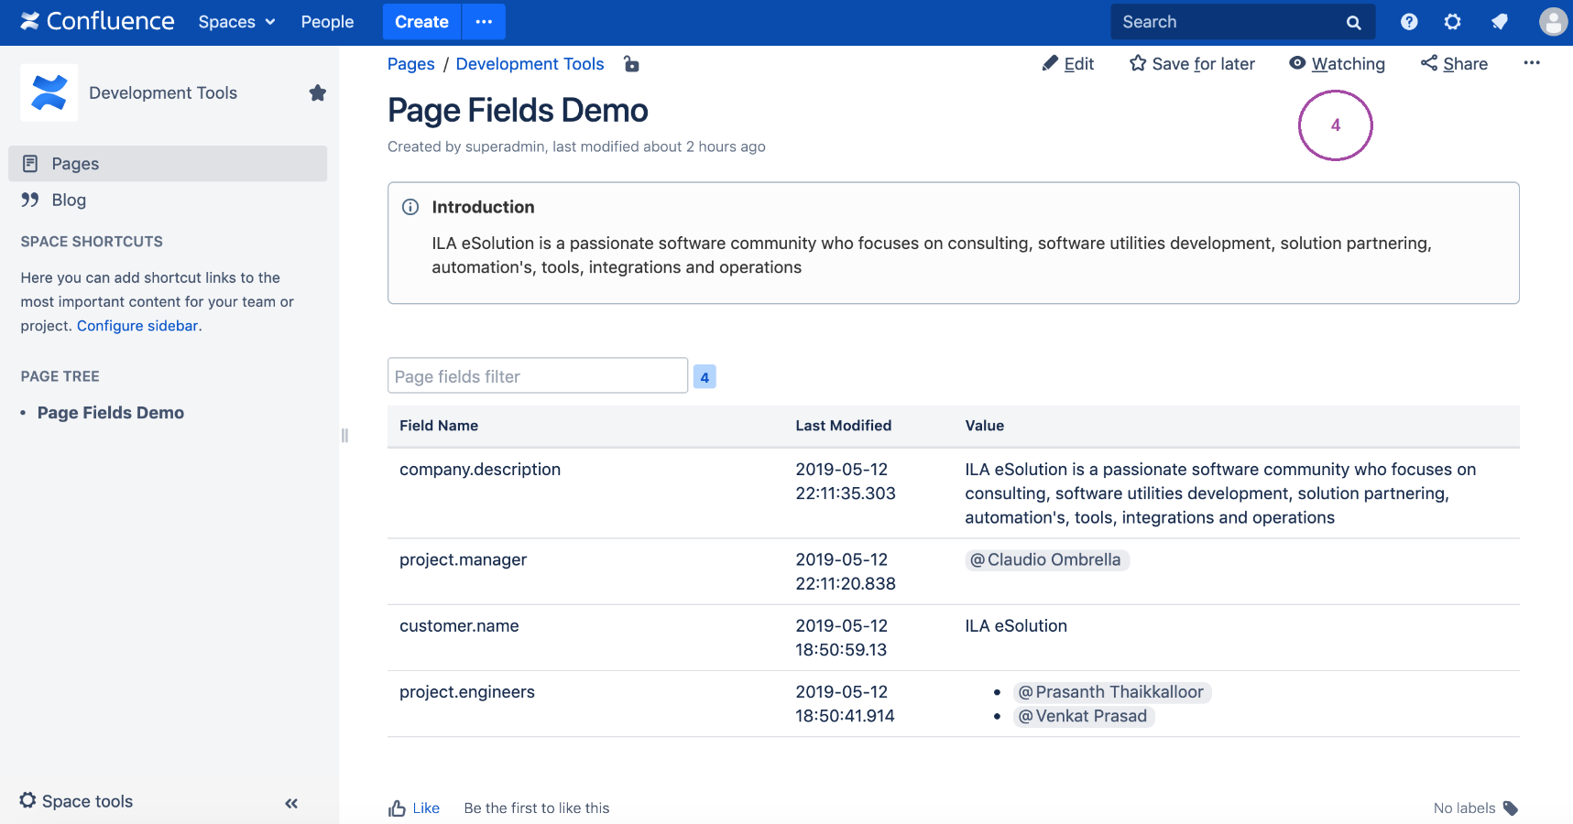1573x824 pixels.
Task: Open the Configure sidebar link
Action: click(x=137, y=325)
